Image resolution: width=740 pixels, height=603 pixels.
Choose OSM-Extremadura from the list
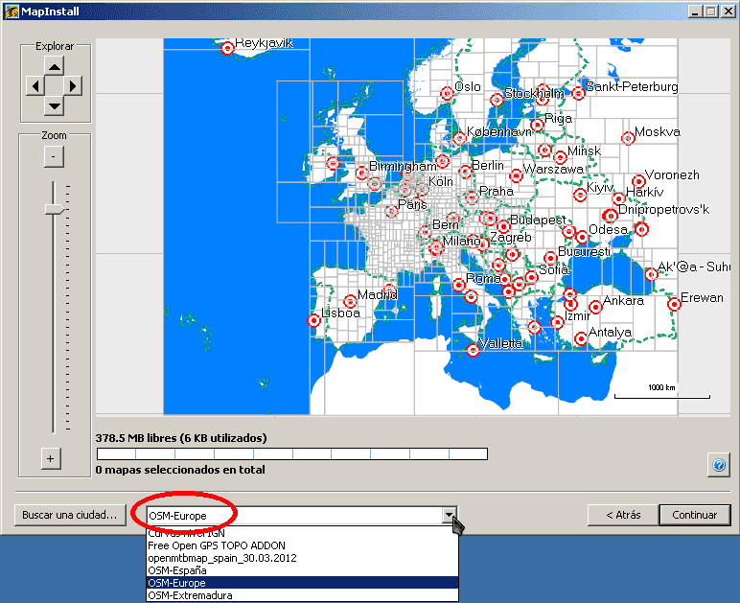[x=302, y=595]
